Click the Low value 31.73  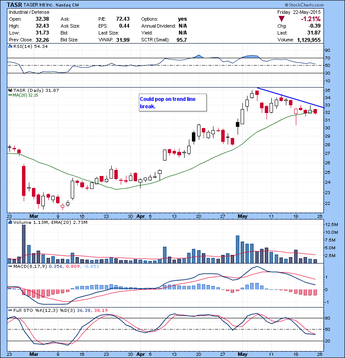pyautogui.click(x=42, y=33)
